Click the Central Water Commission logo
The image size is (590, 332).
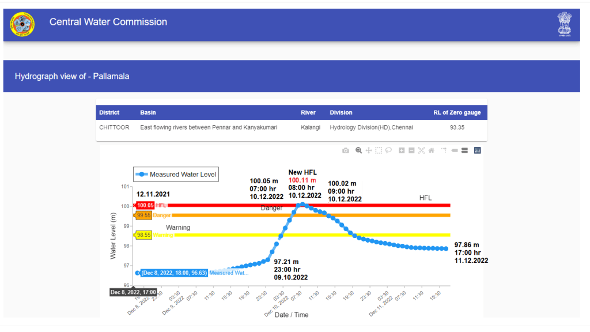click(22, 24)
